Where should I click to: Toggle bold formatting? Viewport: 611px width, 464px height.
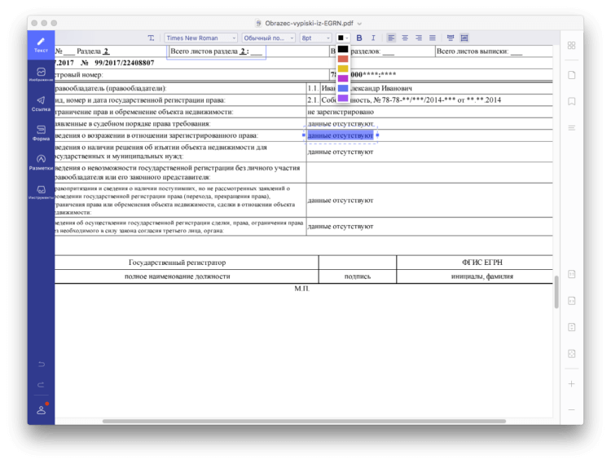pos(359,38)
